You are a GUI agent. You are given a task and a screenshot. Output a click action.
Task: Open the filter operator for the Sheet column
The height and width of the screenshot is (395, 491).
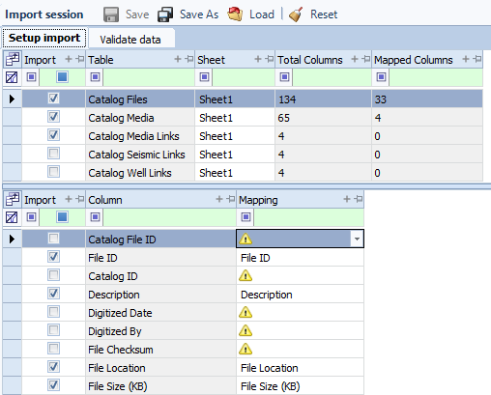coord(204,77)
